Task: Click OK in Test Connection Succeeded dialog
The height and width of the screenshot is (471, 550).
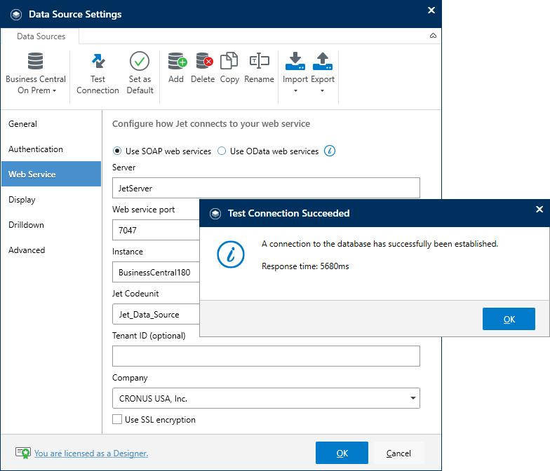Action: (509, 319)
